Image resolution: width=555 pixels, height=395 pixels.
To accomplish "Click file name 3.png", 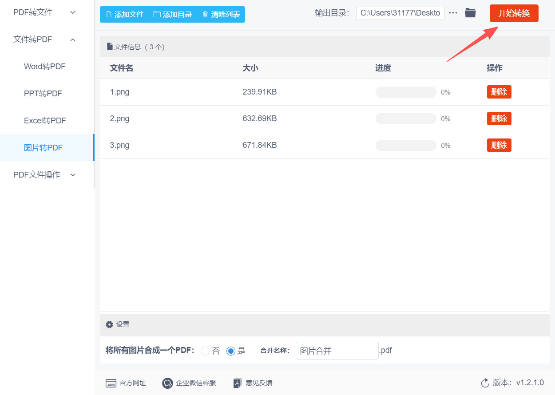I will click(120, 146).
